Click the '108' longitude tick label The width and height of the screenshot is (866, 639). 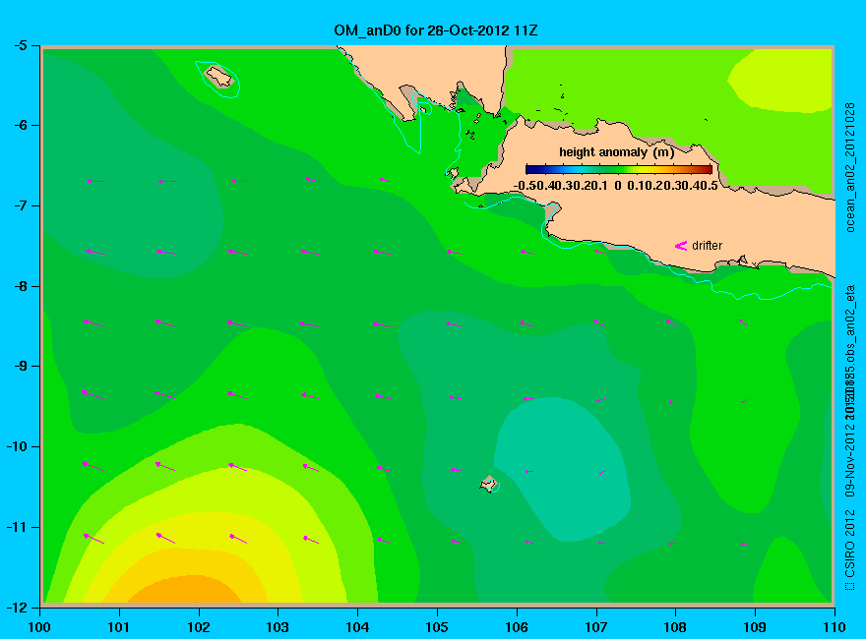[x=675, y=627]
